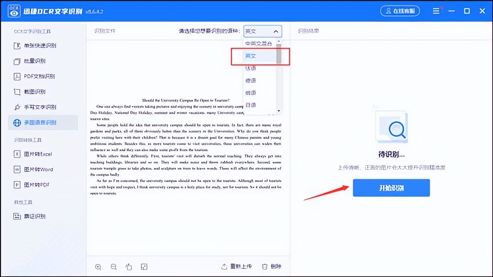Open the hamburger menu in the title bar
493x277 pixels.
point(436,11)
